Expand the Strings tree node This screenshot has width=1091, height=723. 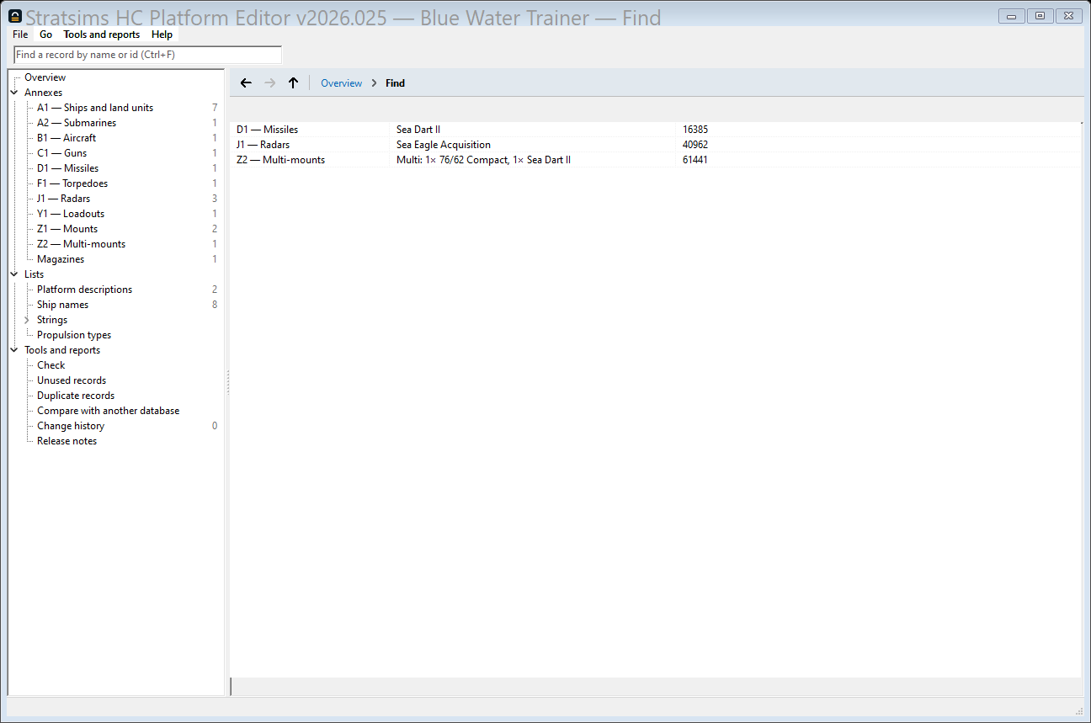tap(27, 320)
